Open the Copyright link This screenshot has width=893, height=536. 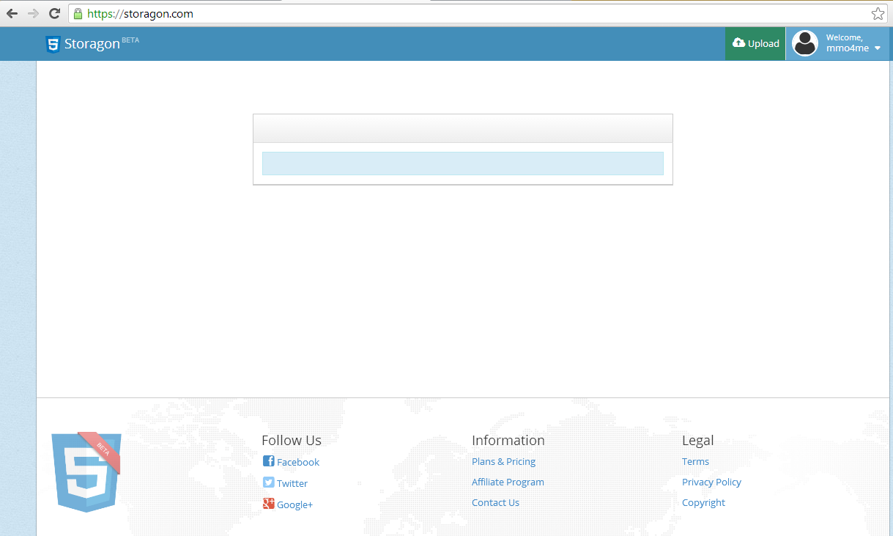coord(703,502)
